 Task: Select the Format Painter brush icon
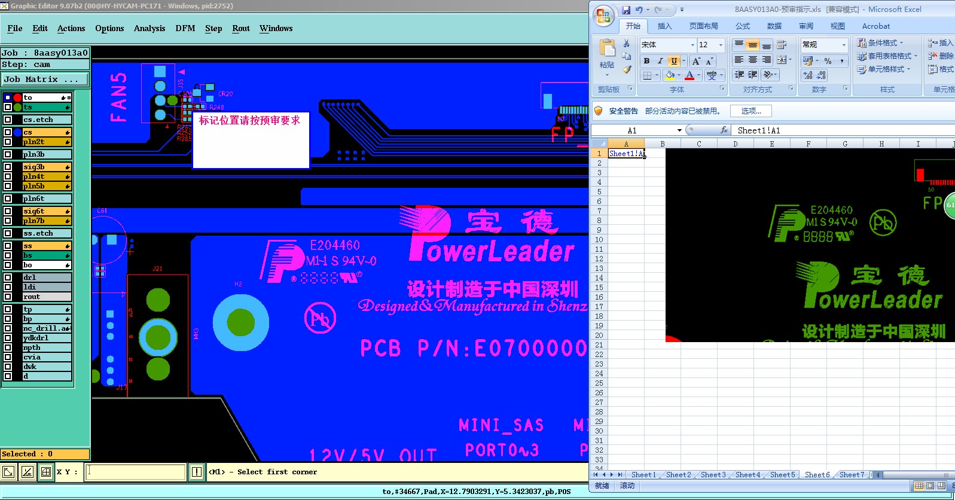pyautogui.click(x=626, y=69)
